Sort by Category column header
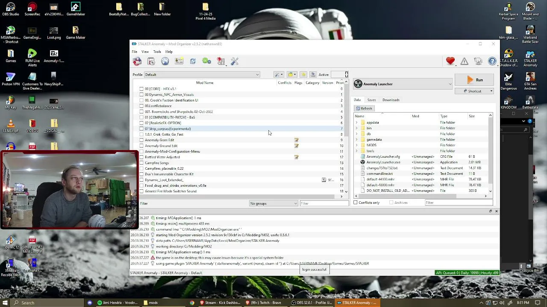Image resolution: width=547 pixels, height=307 pixels. 312,83
